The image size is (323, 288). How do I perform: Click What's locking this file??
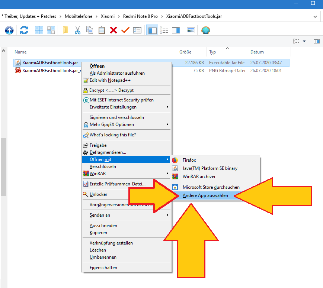click(127, 135)
